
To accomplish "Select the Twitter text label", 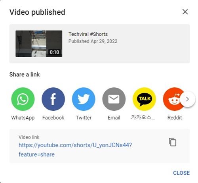I will click(84, 118).
